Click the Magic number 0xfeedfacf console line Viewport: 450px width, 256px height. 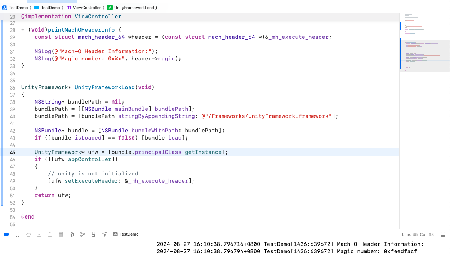coord(287,251)
